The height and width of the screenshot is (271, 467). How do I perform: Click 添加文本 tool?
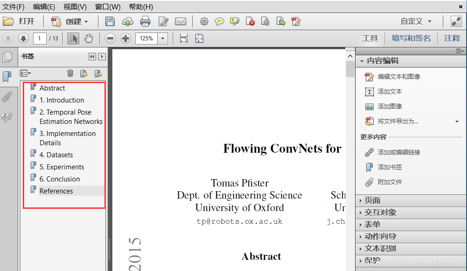[383, 92]
